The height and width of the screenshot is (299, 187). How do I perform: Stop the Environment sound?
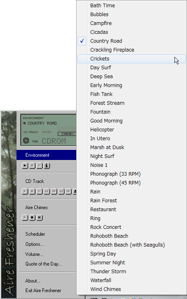tap(32, 166)
